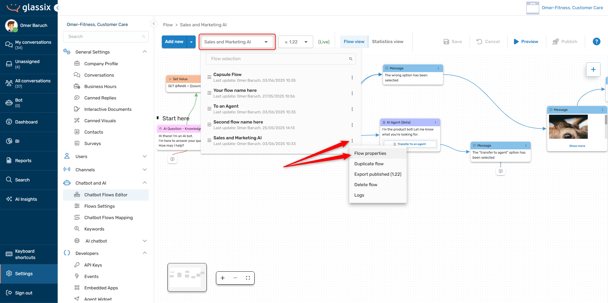608x303 pixels.
Task: Click the Save button
Action: click(x=453, y=41)
